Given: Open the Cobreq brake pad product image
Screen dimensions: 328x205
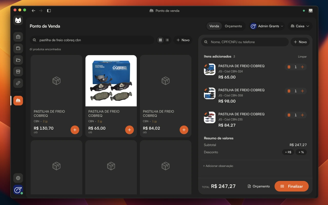Looking at the screenshot, I should (x=111, y=81).
